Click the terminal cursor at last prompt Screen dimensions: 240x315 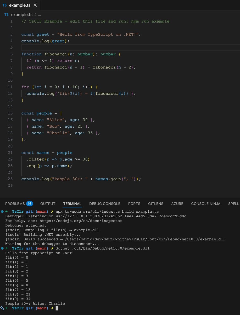(57, 308)
